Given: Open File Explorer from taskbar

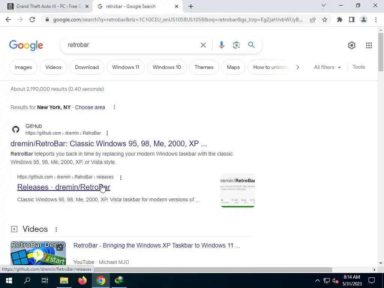Looking at the screenshot, I should point(64,280).
